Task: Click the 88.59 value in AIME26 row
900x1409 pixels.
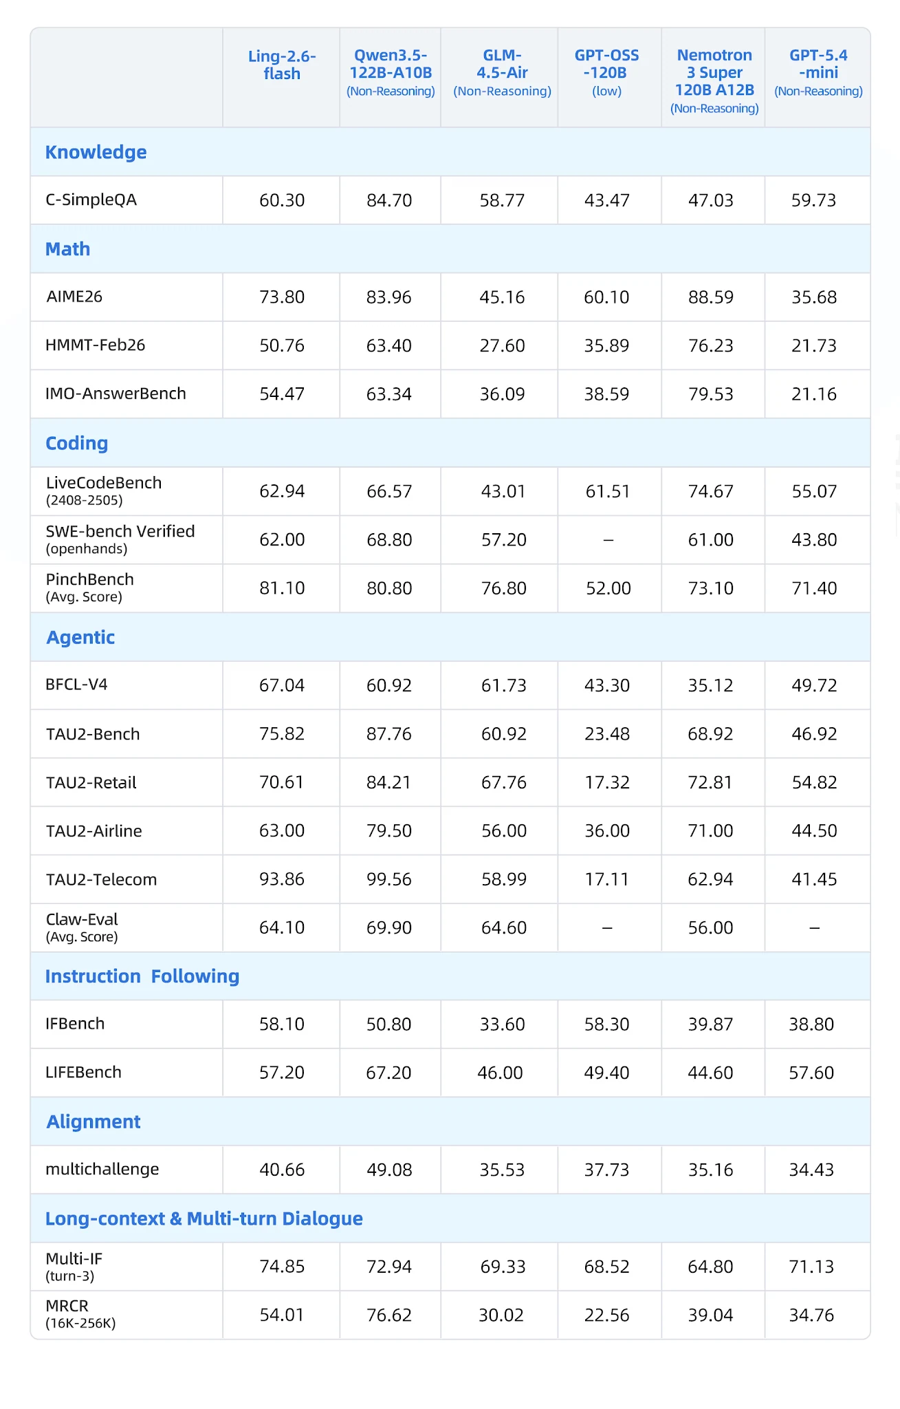Action: tap(711, 297)
